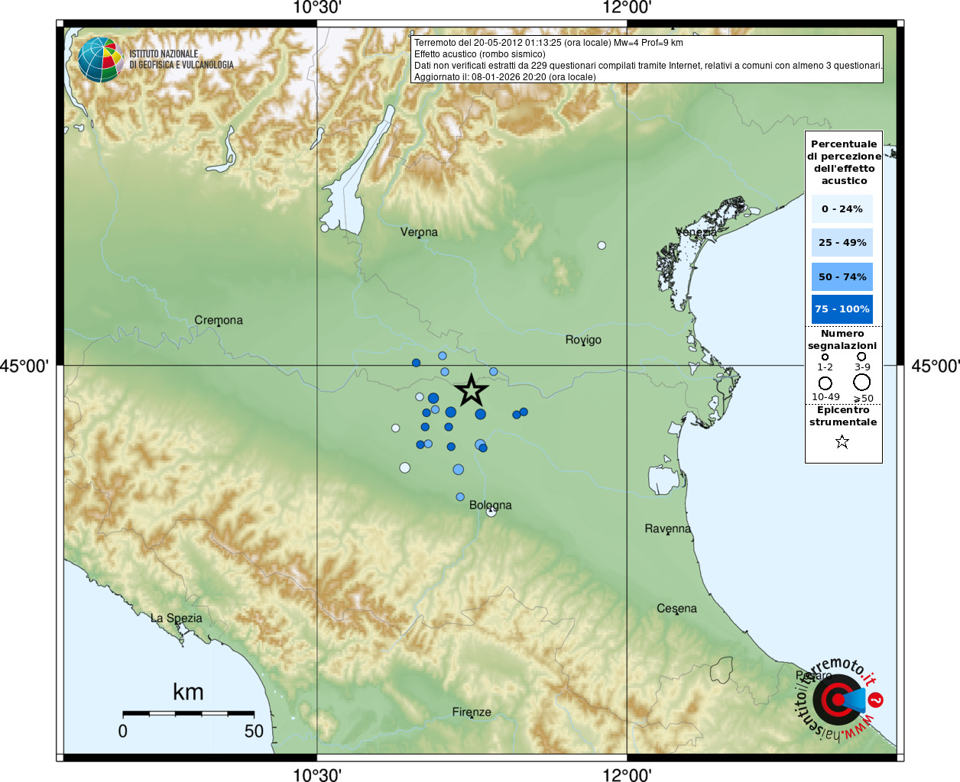Click the 'Percentuale di percezione' legend title

click(x=844, y=162)
